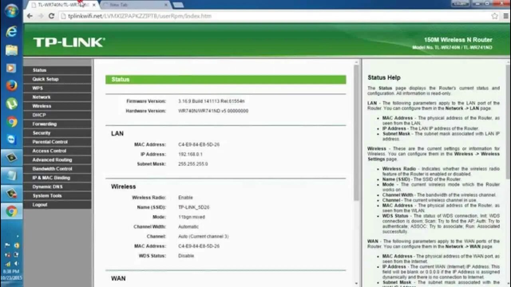Image resolution: width=511 pixels, height=287 pixels.
Task: Open Status in router menu
Action: 57,70
